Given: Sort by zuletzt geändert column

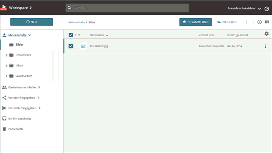Looking at the screenshot, I should (238, 35).
